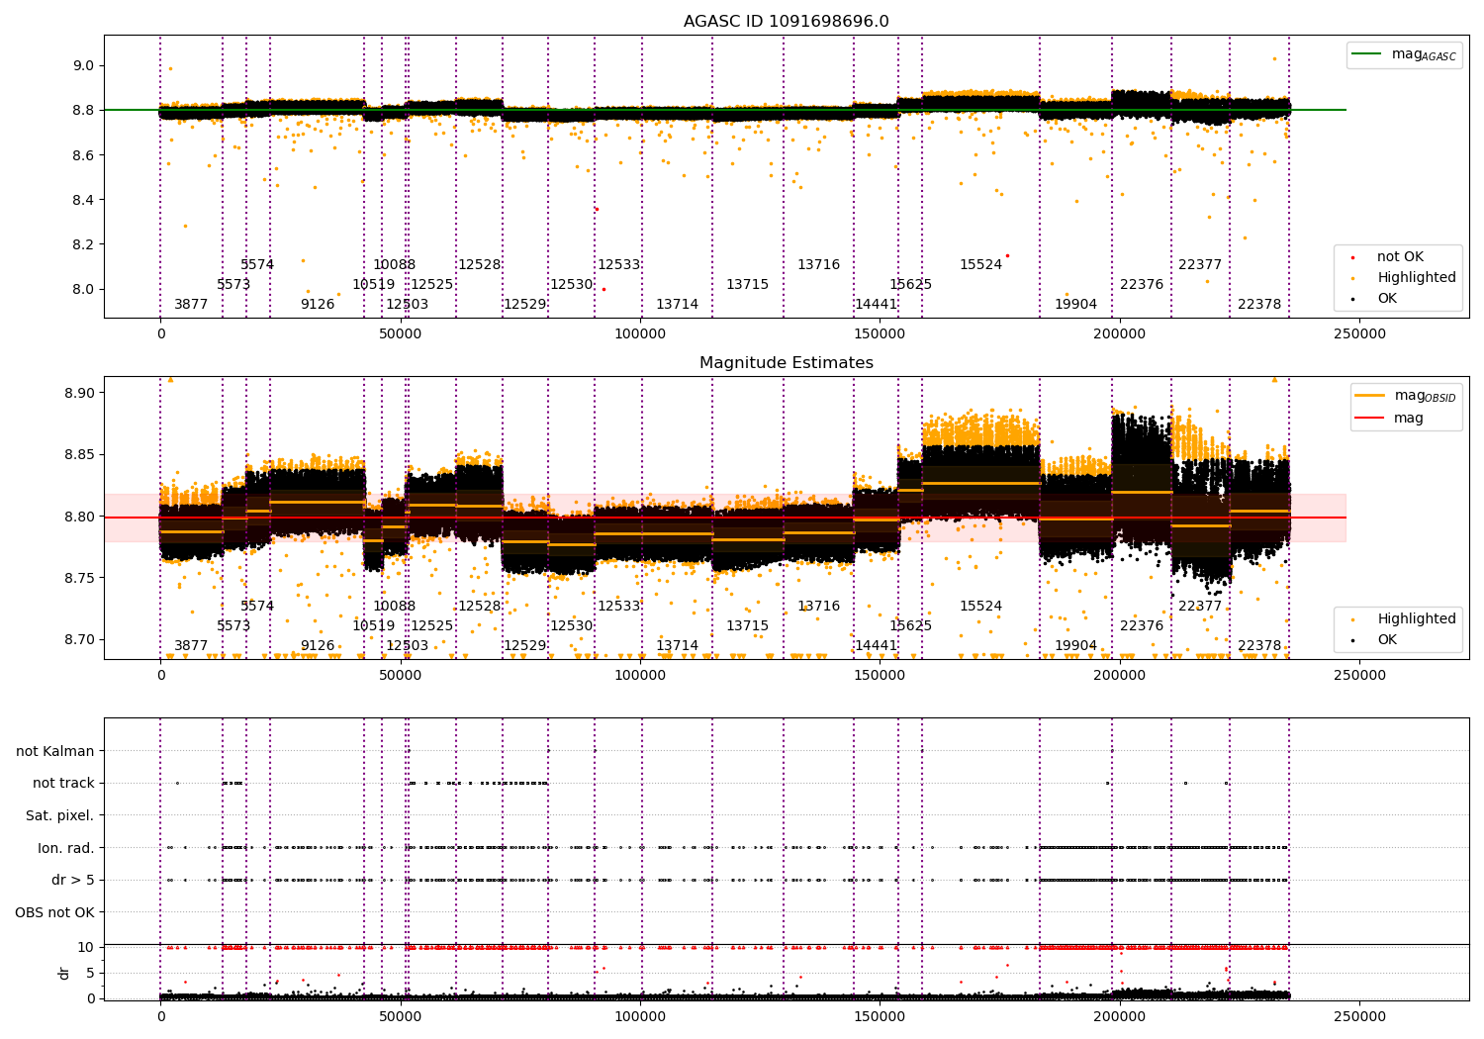Click obsid 3877 in Magnitude Estimates plot
Image resolution: width=1484 pixels, height=1039 pixels.
[191, 646]
